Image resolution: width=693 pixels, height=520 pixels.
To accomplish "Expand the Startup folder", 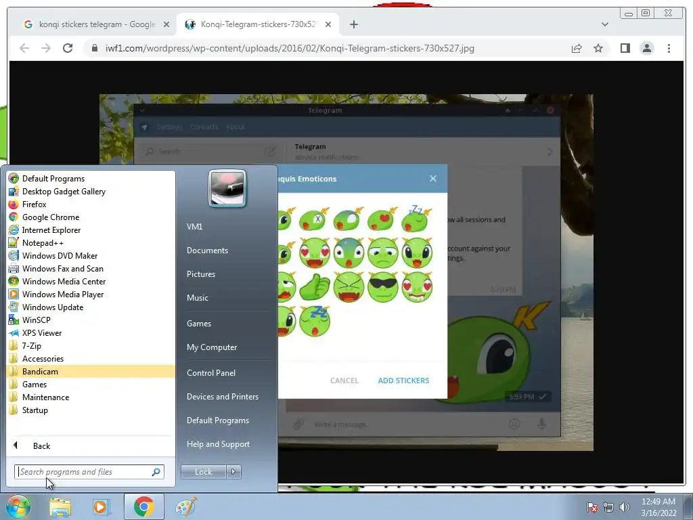I will [35, 410].
